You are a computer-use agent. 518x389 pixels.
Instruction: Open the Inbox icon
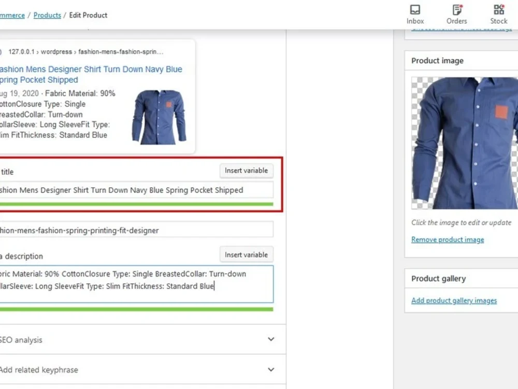coord(415,14)
